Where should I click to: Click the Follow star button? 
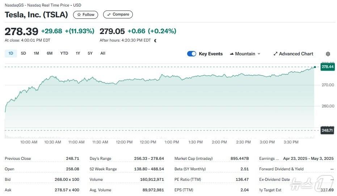tap(85, 14)
